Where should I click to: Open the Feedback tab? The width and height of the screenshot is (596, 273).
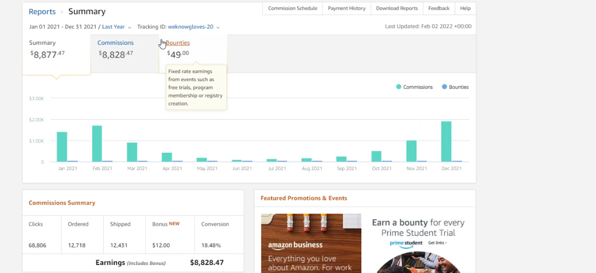439,8
